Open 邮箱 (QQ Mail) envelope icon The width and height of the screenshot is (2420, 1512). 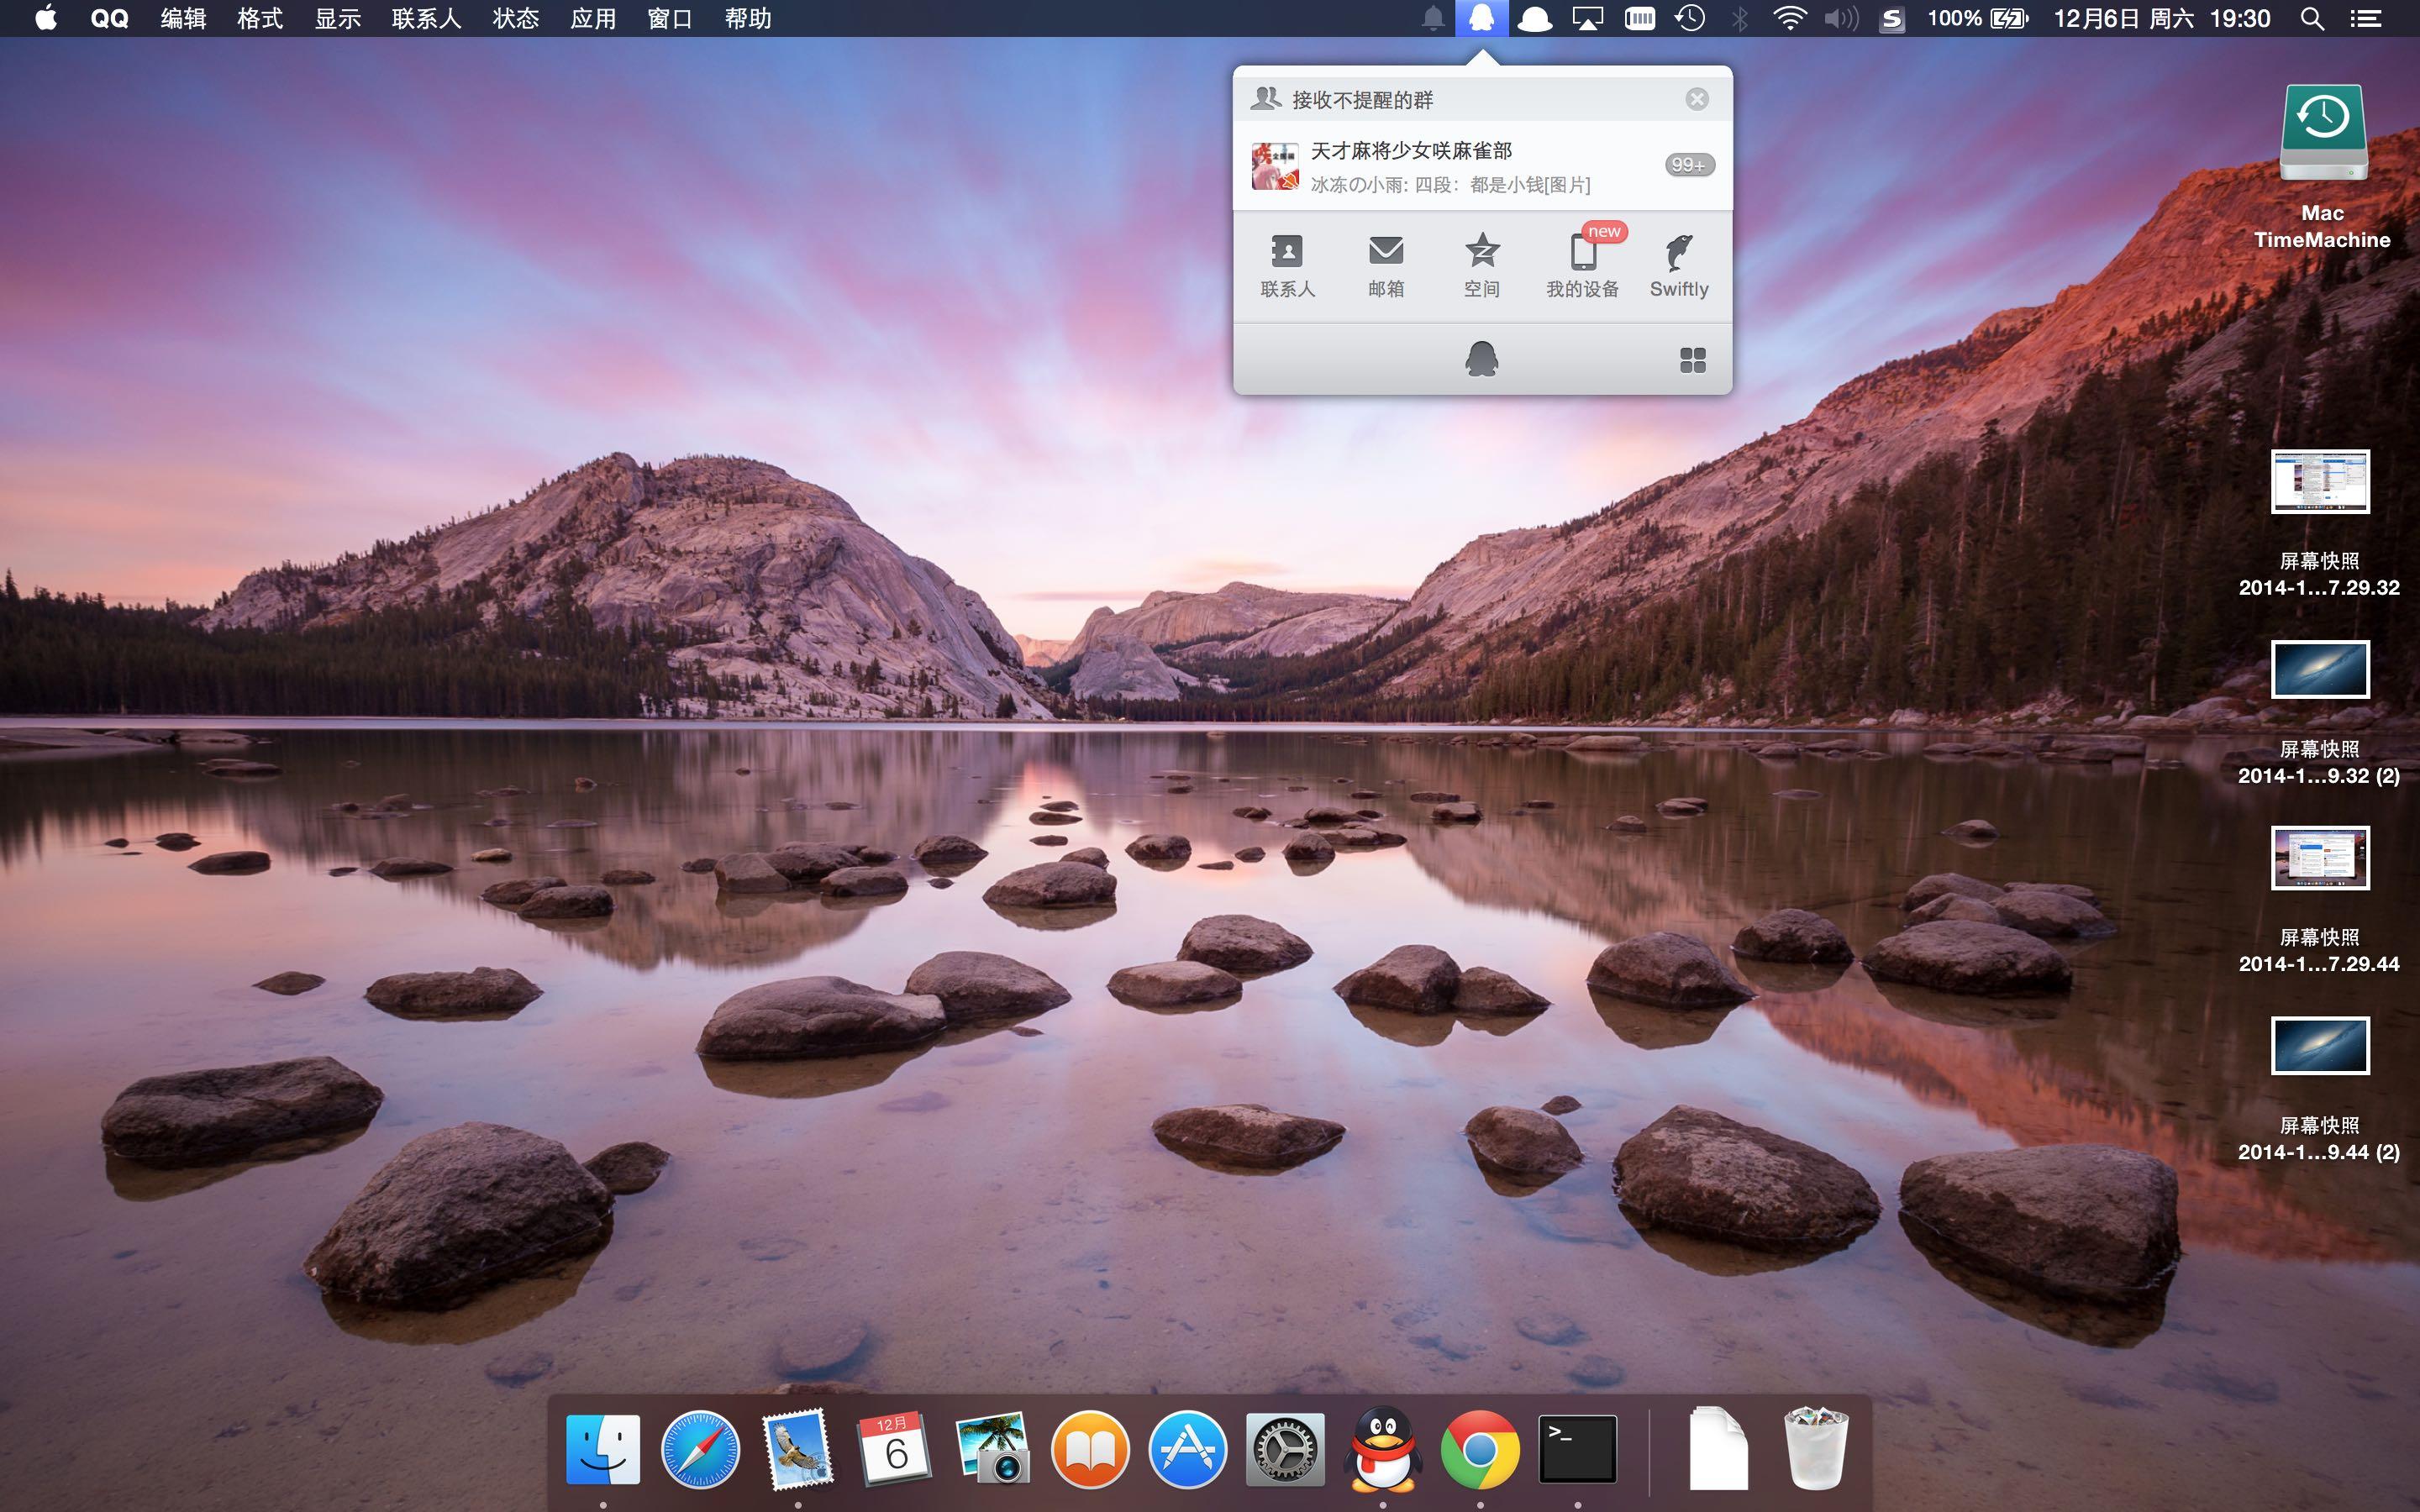[1386, 262]
